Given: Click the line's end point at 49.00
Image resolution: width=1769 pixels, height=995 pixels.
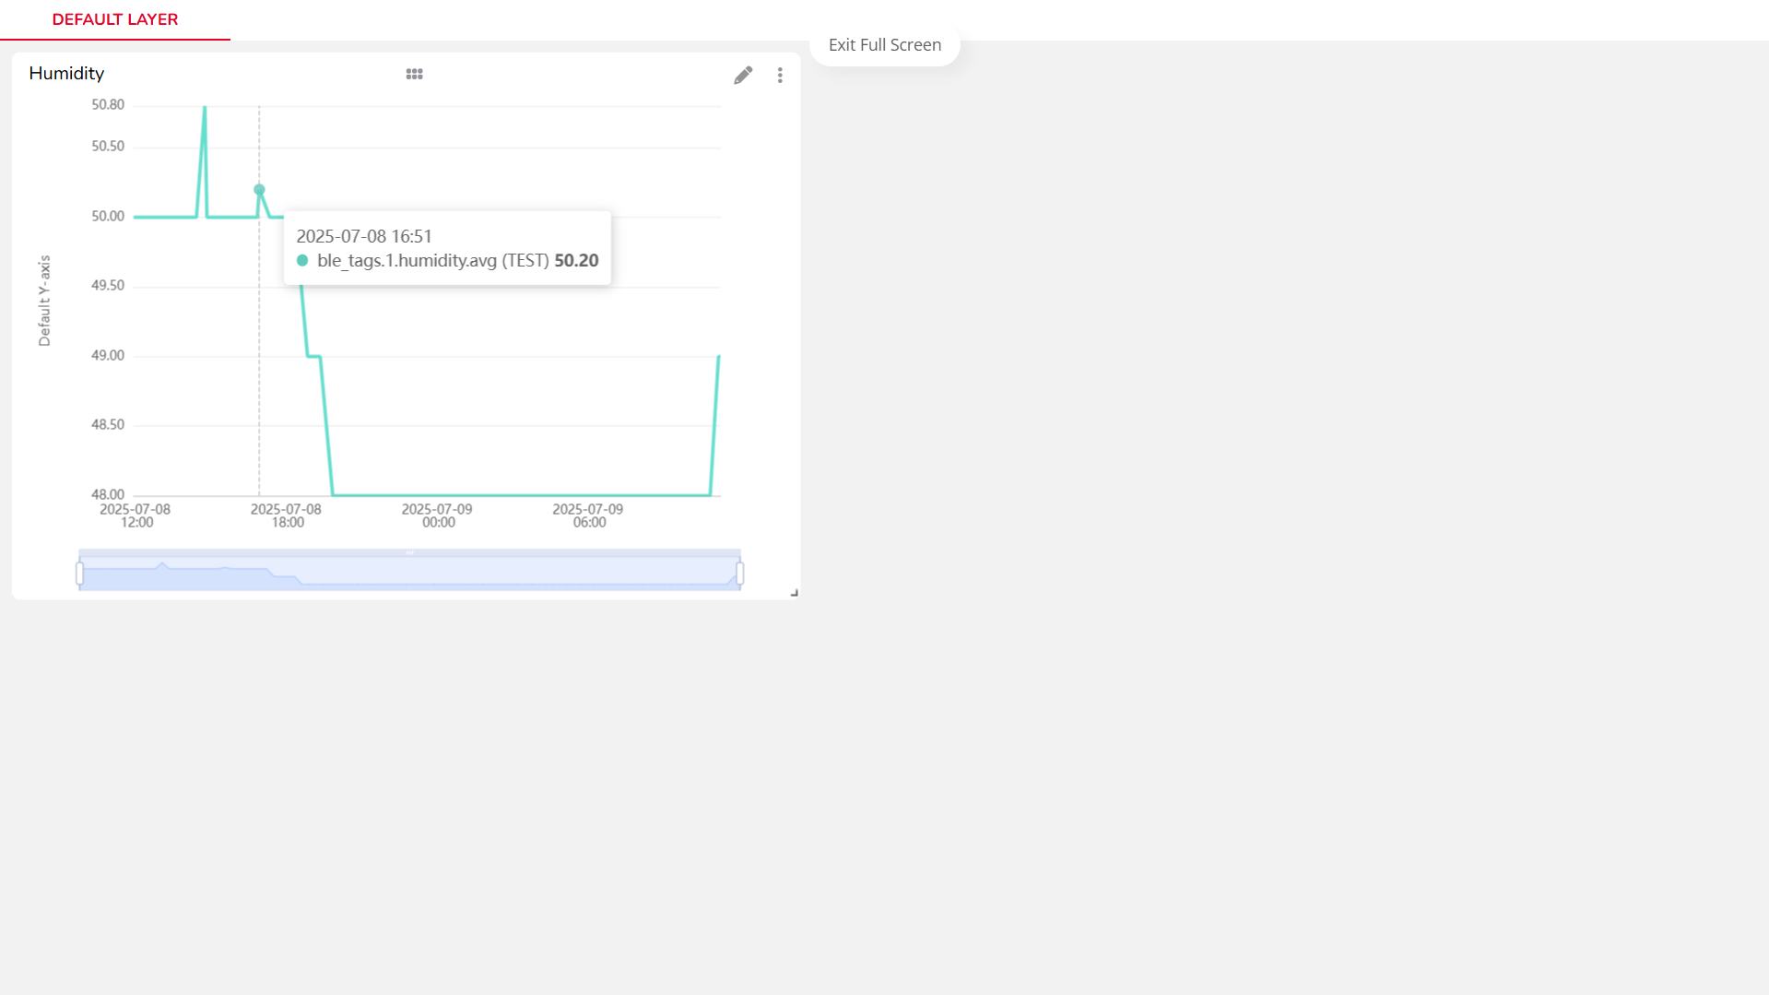Looking at the screenshot, I should [718, 357].
